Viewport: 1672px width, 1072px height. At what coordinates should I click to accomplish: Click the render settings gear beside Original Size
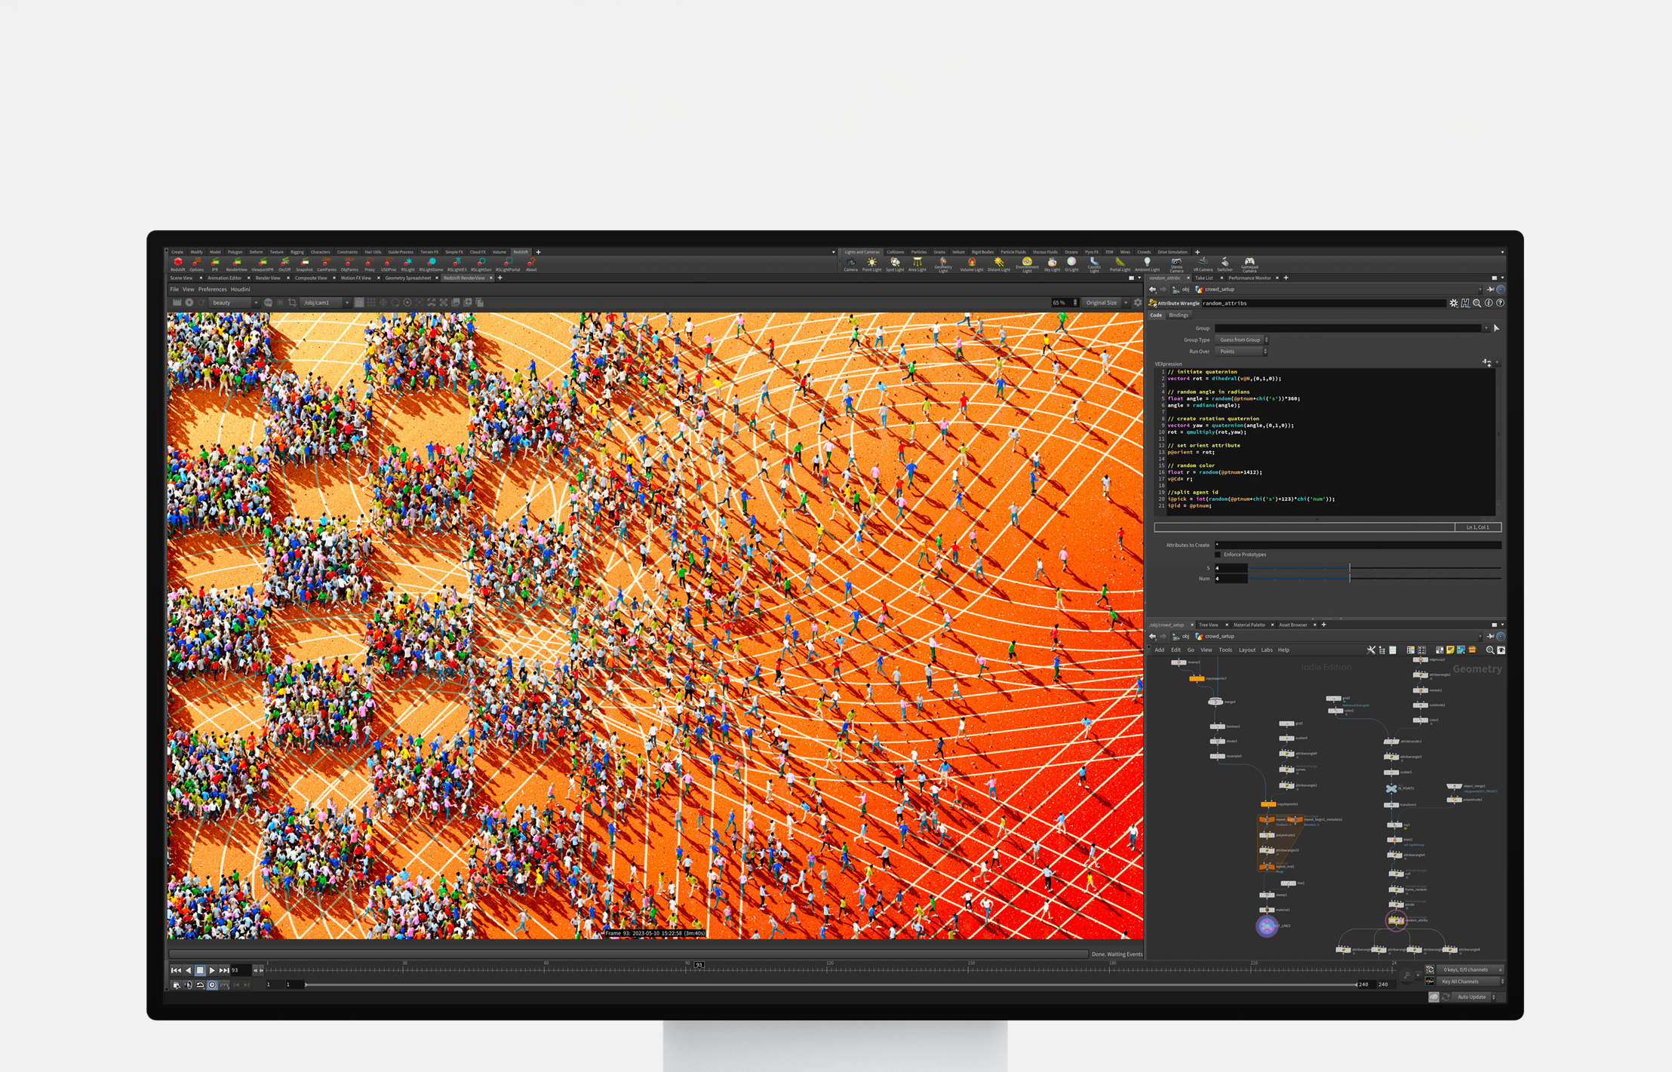[x=1138, y=303]
